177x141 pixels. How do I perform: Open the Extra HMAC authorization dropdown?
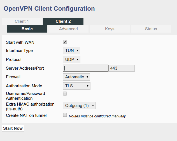[x=80, y=106]
